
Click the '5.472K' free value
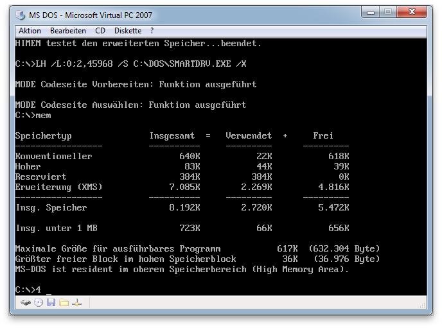(x=333, y=208)
